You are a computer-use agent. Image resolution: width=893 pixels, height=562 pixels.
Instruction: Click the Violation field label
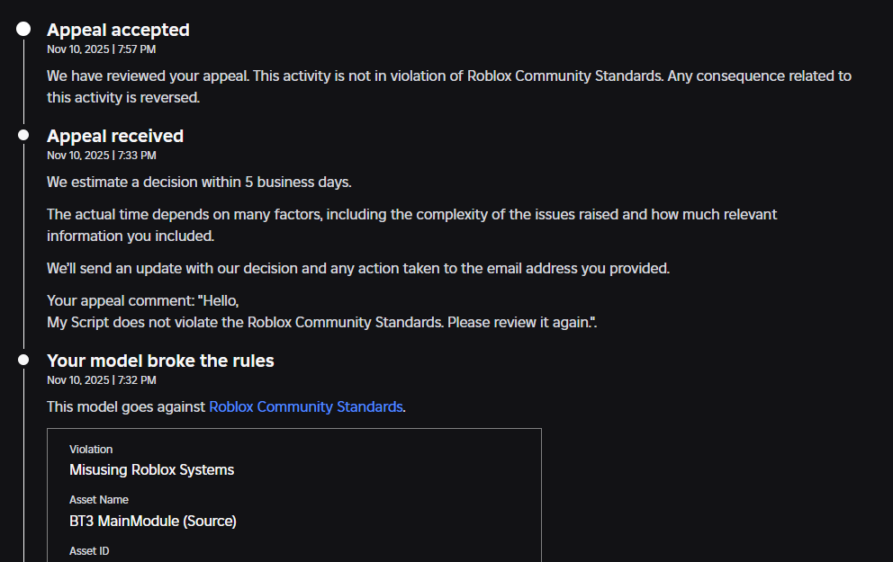91,450
